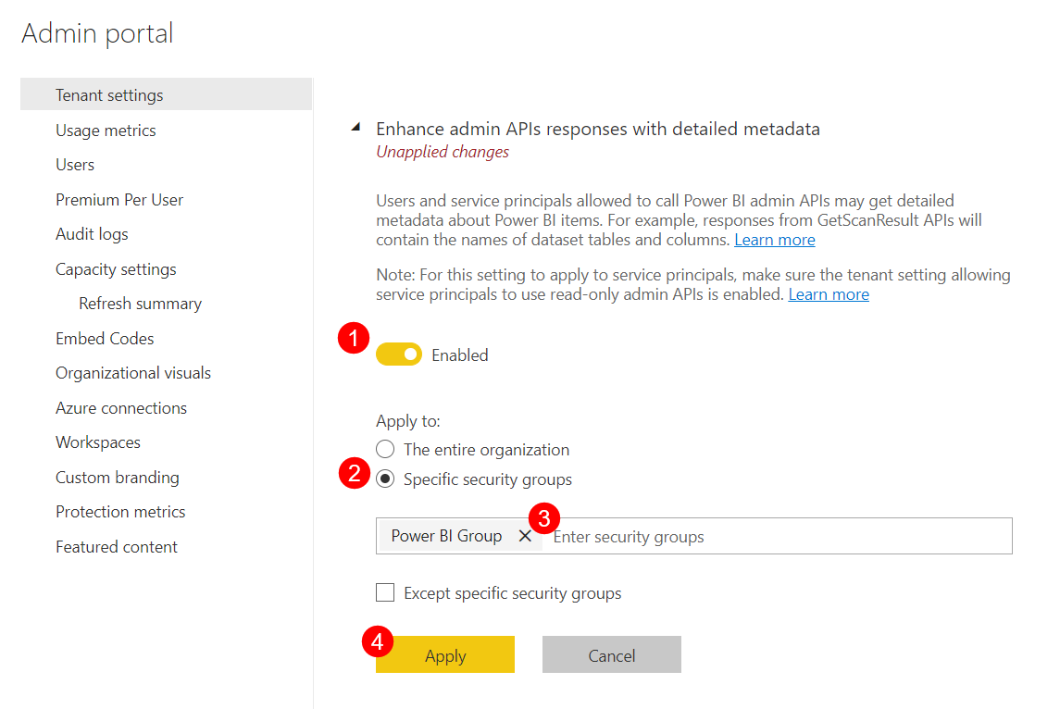Navigate to Organizational visuals
Viewport: 1060px width, 709px height.
click(132, 372)
